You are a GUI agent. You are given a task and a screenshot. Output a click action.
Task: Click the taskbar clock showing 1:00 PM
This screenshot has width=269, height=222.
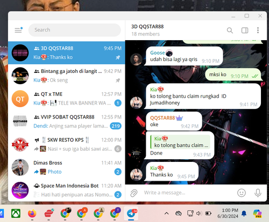pyautogui.click(x=228, y=213)
